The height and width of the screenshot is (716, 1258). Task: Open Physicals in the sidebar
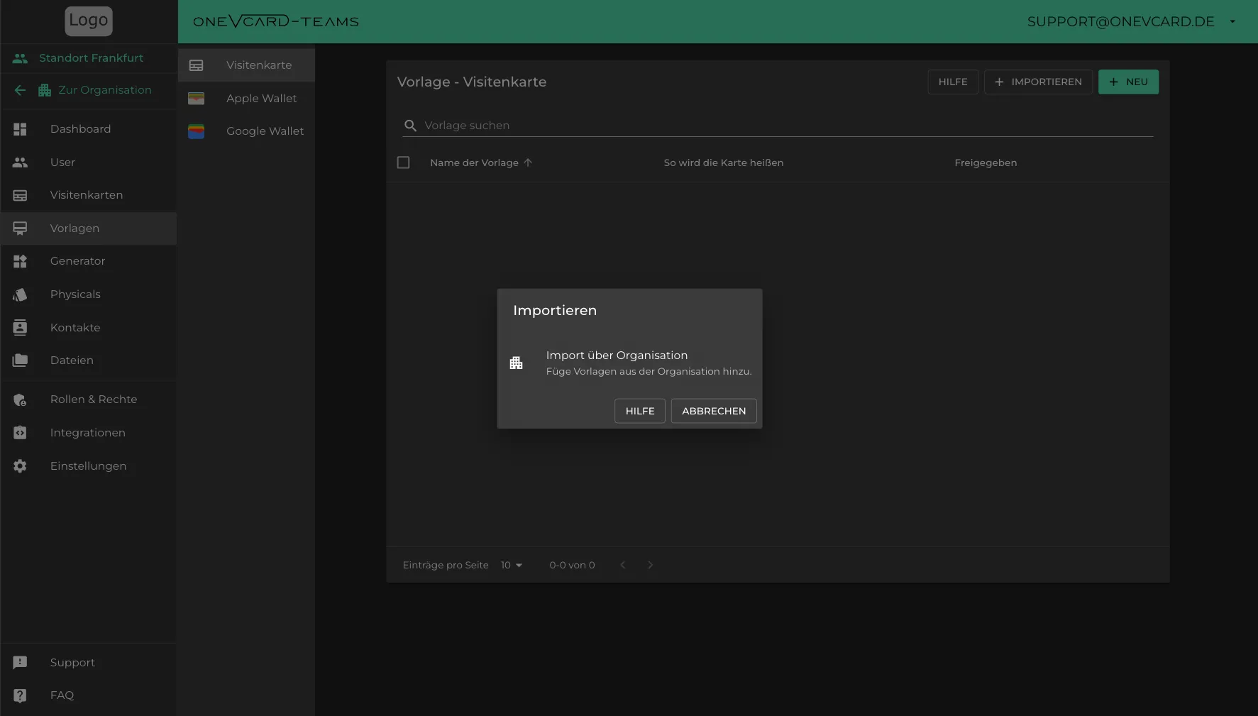89,294
